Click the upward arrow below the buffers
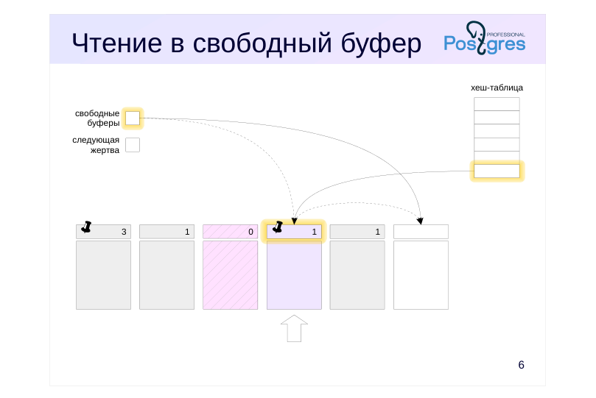Image resolution: width=596 pixels, height=398 pixels. click(x=294, y=329)
